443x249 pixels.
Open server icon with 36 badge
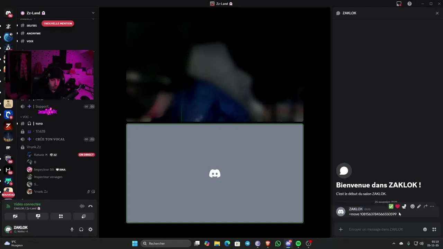tap(8, 159)
